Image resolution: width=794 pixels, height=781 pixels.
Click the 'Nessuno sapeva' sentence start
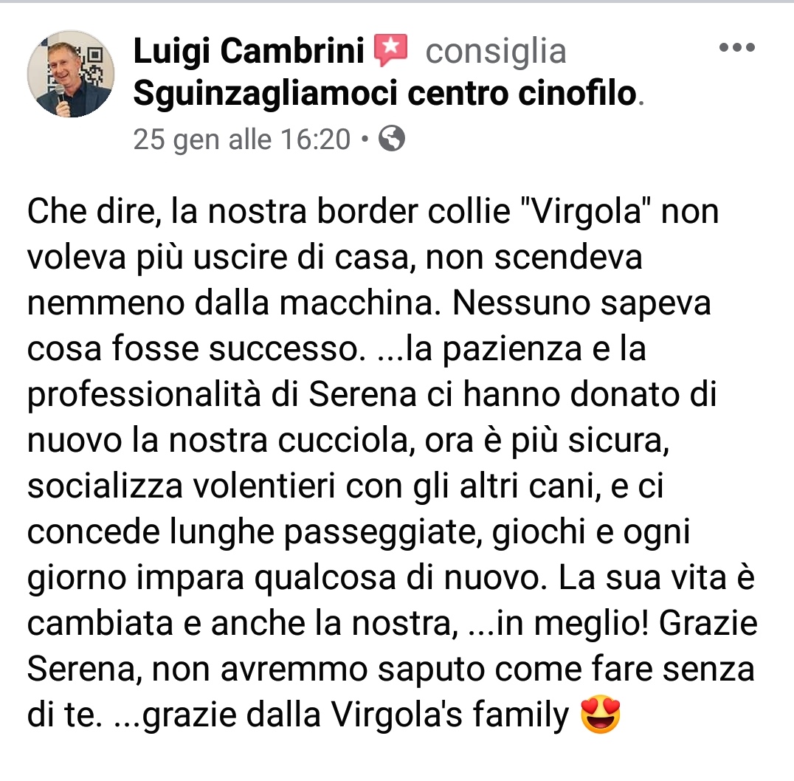(x=581, y=303)
